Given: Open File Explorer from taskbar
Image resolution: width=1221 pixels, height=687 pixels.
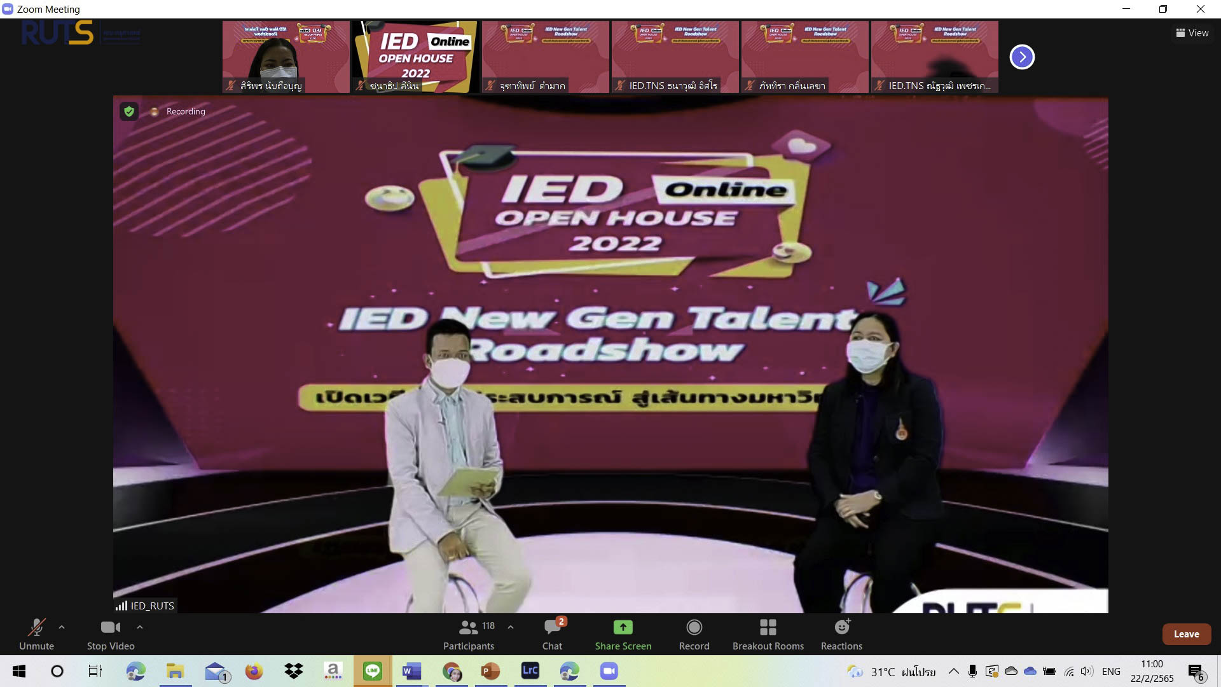Looking at the screenshot, I should (x=175, y=671).
